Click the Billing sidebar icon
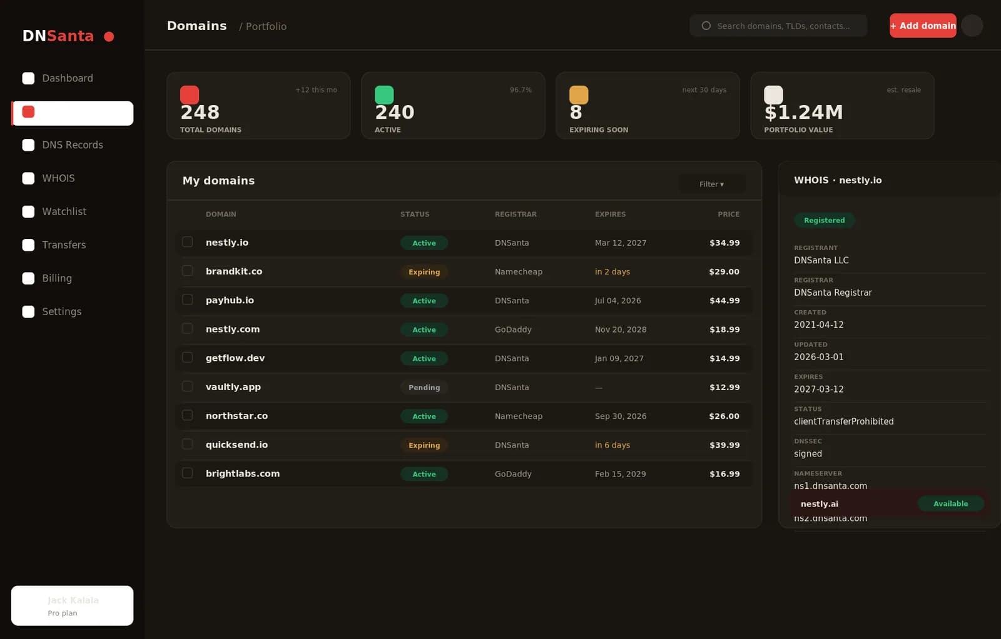This screenshot has width=1001, height=639. 28,278
